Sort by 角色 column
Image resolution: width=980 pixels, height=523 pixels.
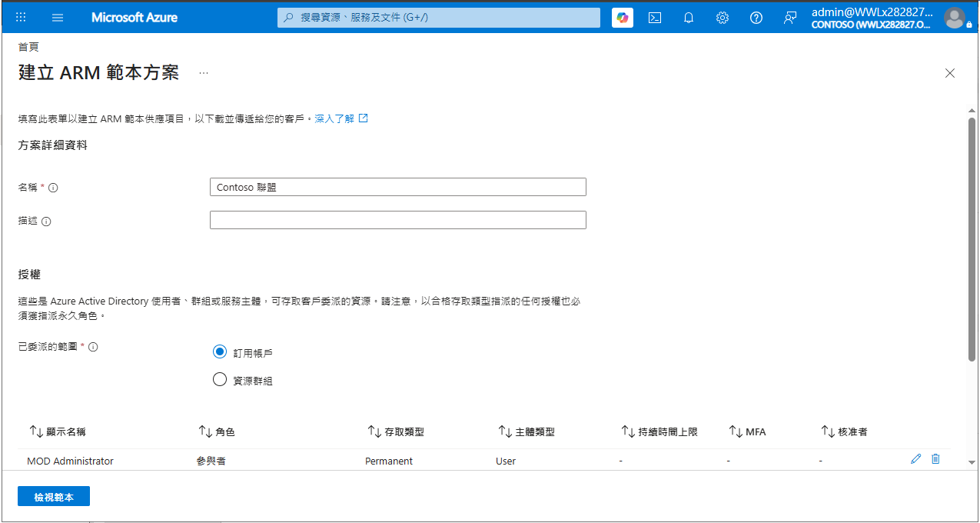click(217, 432)
